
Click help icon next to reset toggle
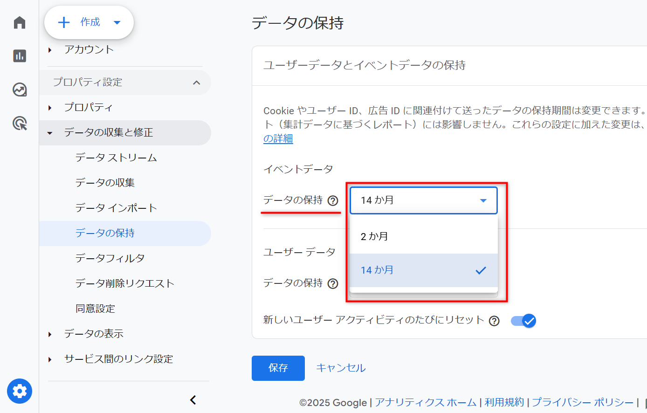coord(494,321)
